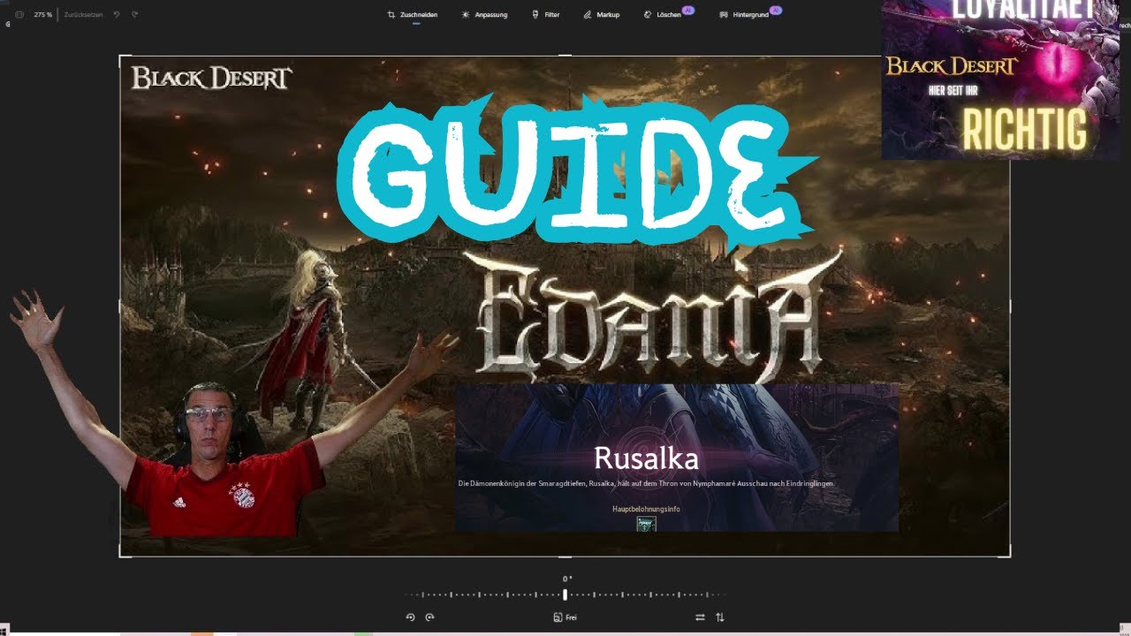Flip the image horizontally

click(x=700, y=617)
